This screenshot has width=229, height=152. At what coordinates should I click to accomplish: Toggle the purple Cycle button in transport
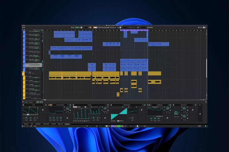112,126
